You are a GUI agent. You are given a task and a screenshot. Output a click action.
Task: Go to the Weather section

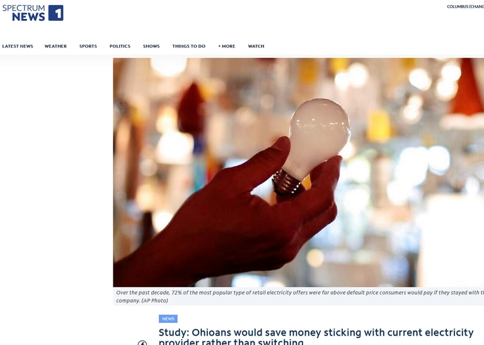(55, 46)
